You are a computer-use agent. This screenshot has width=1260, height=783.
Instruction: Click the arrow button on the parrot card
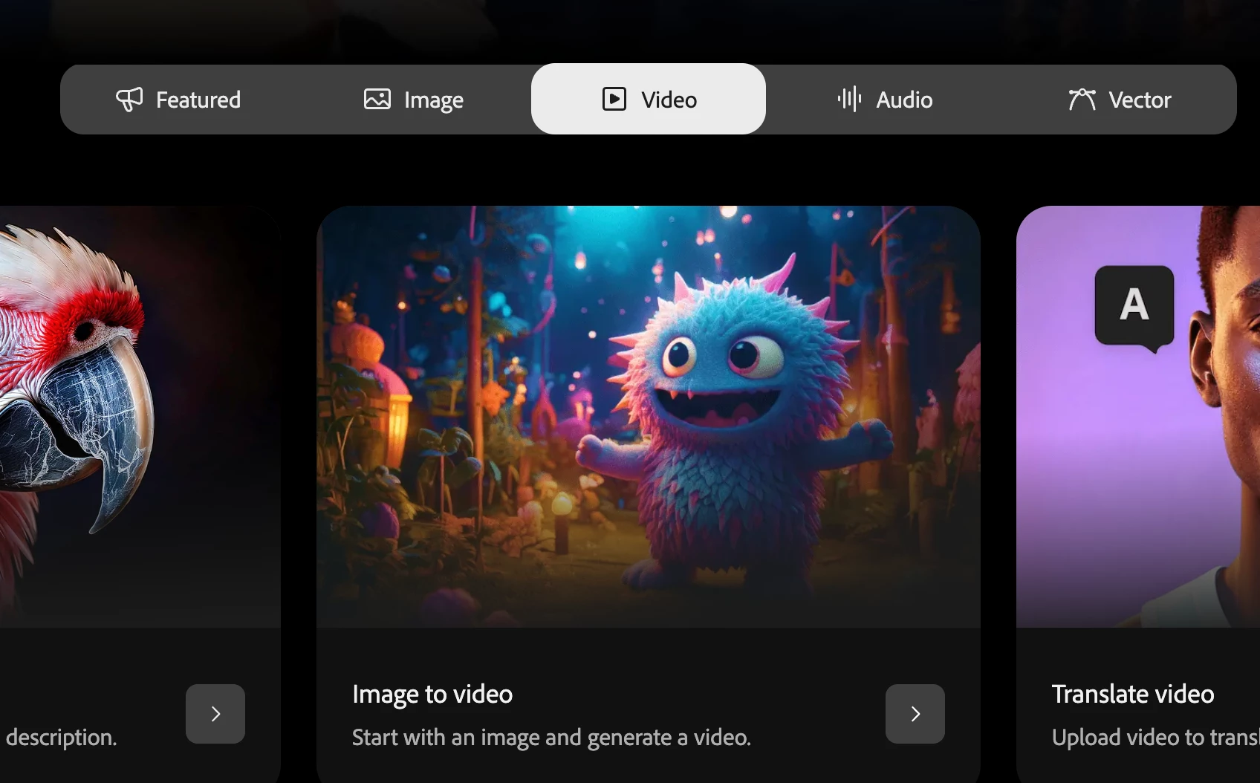(215, 714)
